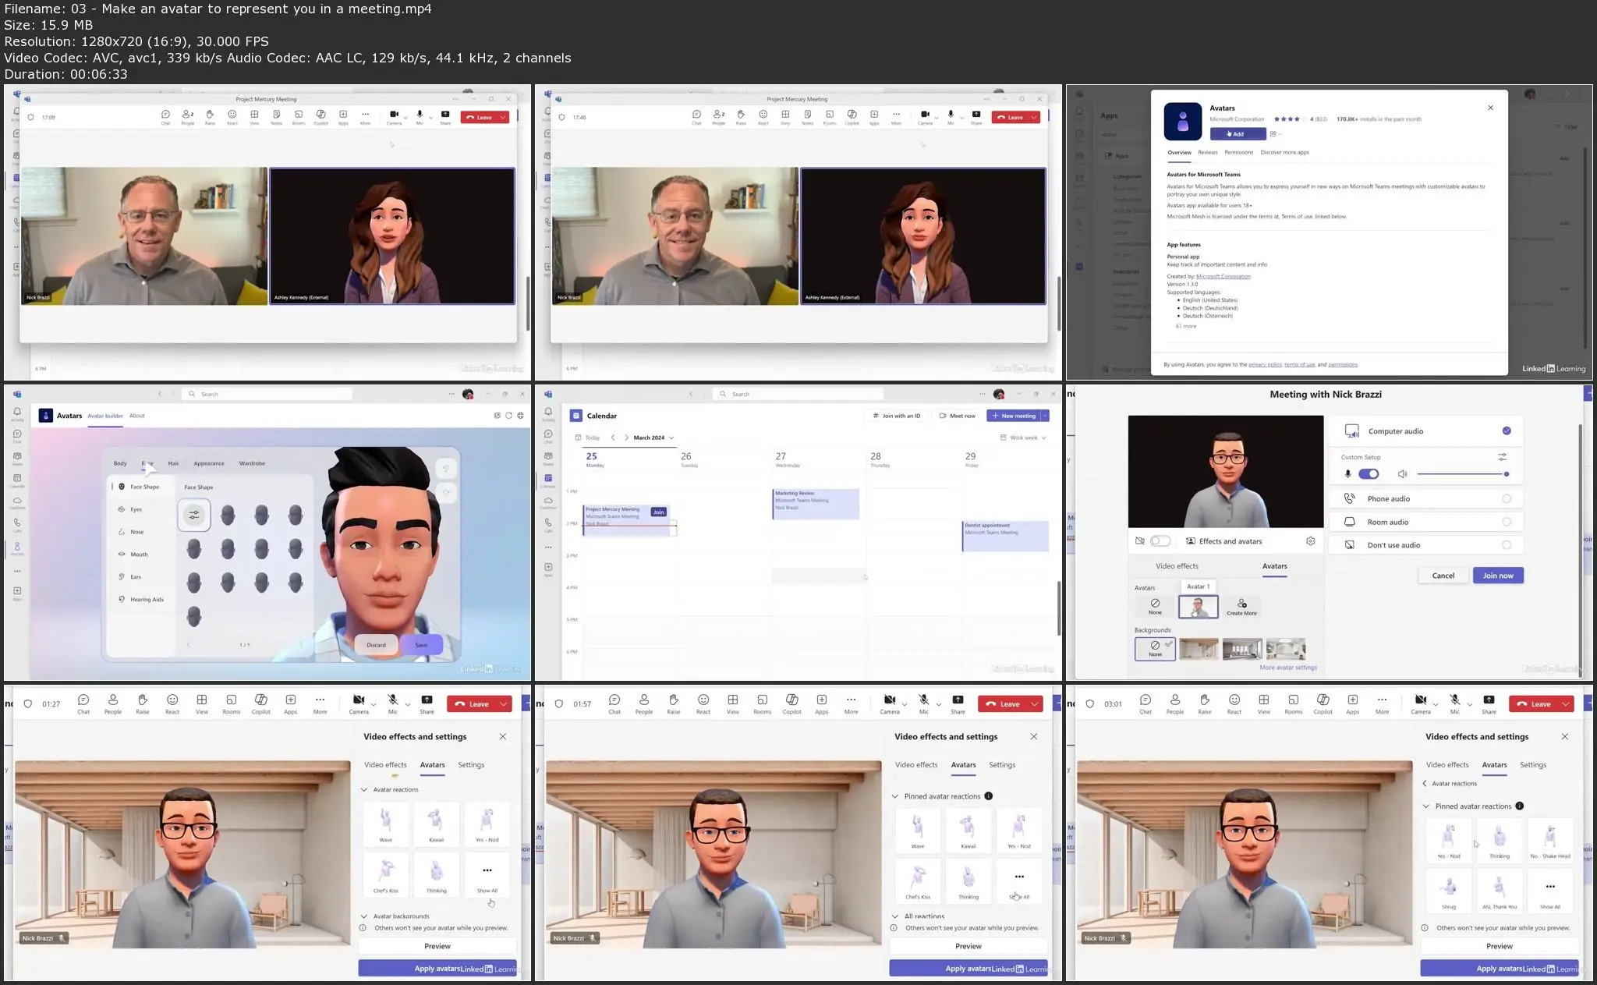Click the calendar vertical scrollbar
The width and height of the screenshot is (1597, 985).
click(1058, 608)
